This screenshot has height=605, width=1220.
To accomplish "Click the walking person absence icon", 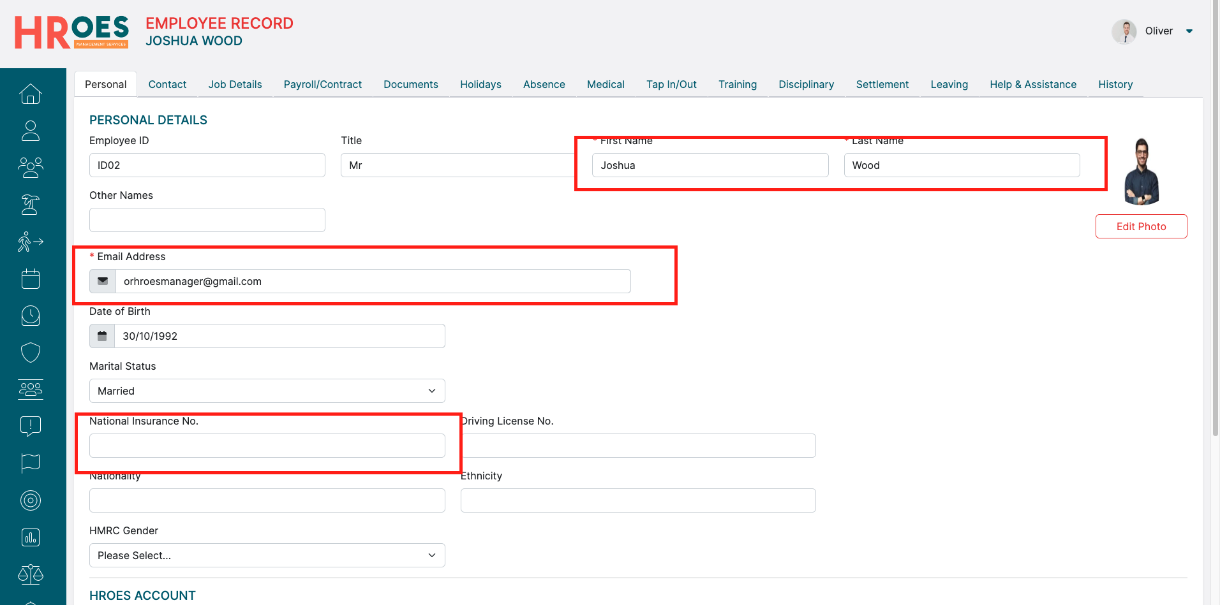I will [x=31, y=242].
